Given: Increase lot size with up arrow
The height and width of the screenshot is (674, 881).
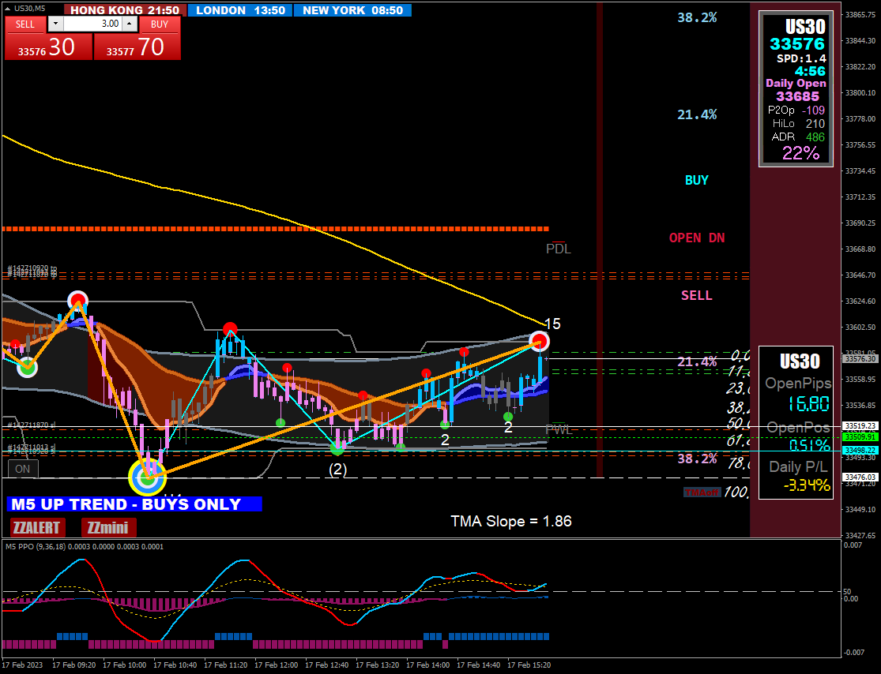Looking at the screenshot, I should pyautogui.click(x=130, y=24).
